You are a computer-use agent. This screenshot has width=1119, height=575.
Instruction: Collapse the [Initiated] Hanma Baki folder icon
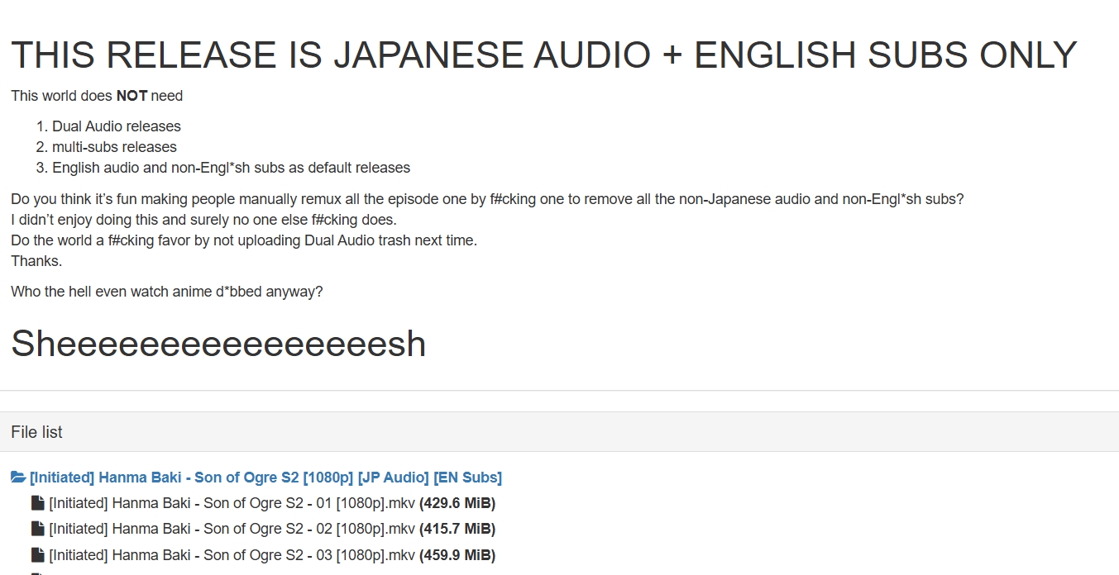(18, 478)
